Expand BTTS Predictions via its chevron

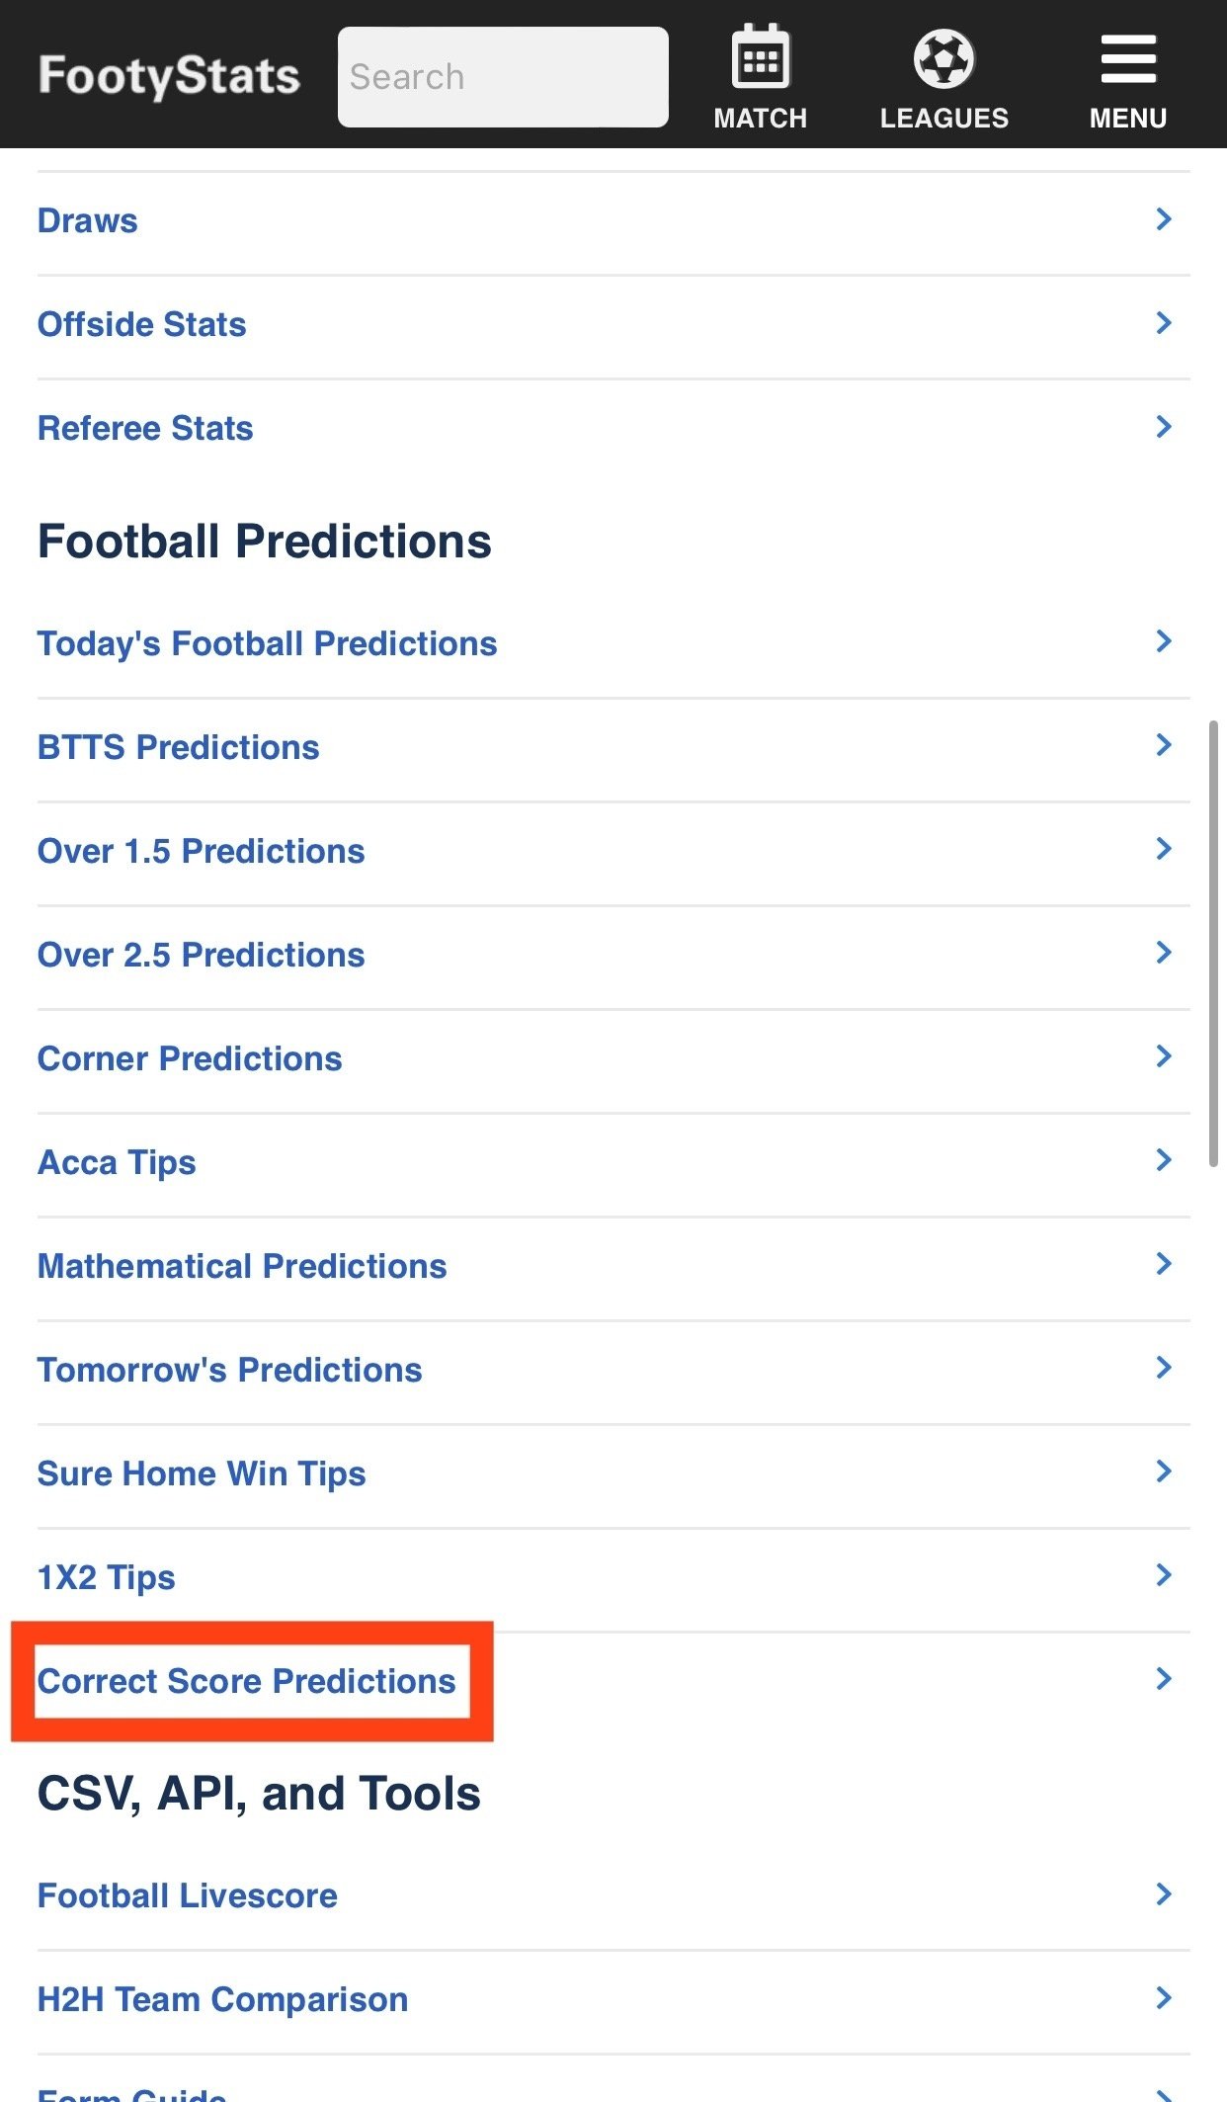point(1164,745)
